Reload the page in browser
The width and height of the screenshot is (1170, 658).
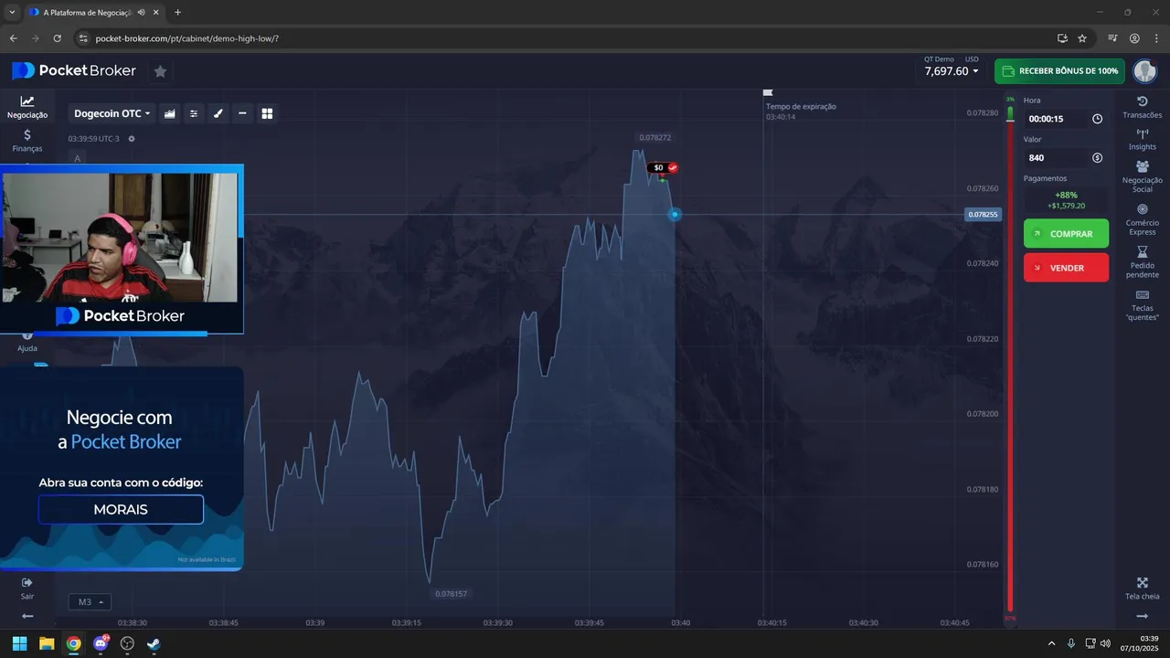pos(57,38)
